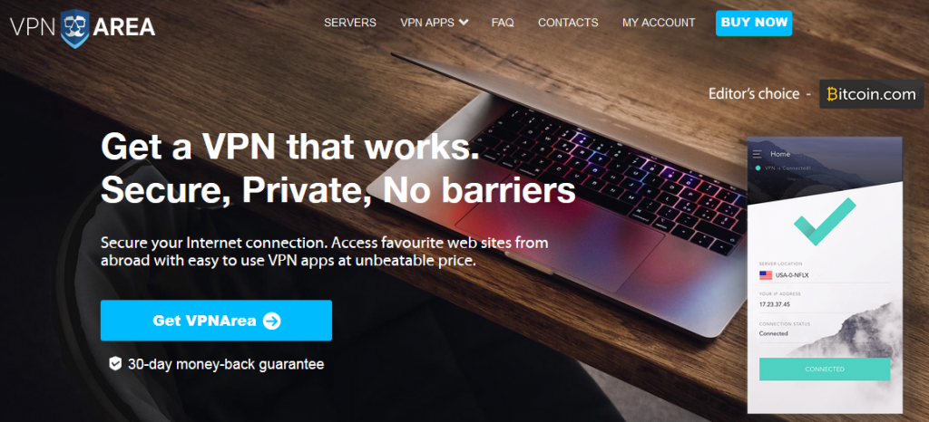Click the 30-day money-back guarantee text

[226, 364]
